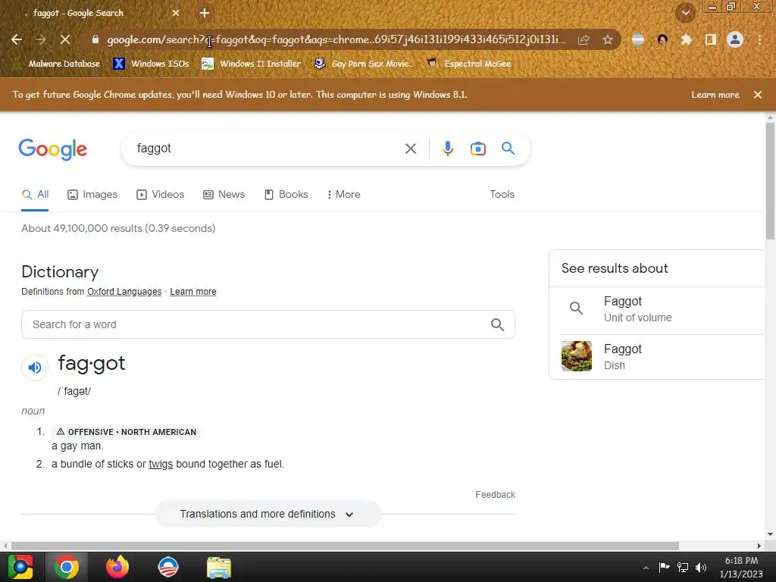The image size is (776, 582).
Task: Go back using the browser back arrow
Action: [17, 39]
